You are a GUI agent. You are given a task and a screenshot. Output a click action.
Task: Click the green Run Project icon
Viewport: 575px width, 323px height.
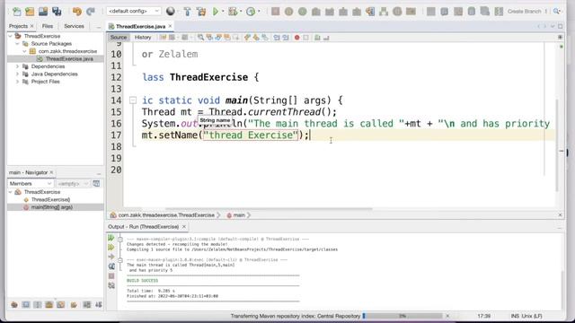pos(216,12)
